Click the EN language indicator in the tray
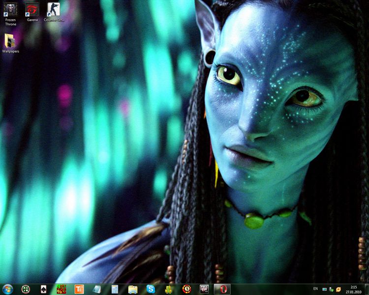Viewport: 369px width, 295px height. coord(315,289)
